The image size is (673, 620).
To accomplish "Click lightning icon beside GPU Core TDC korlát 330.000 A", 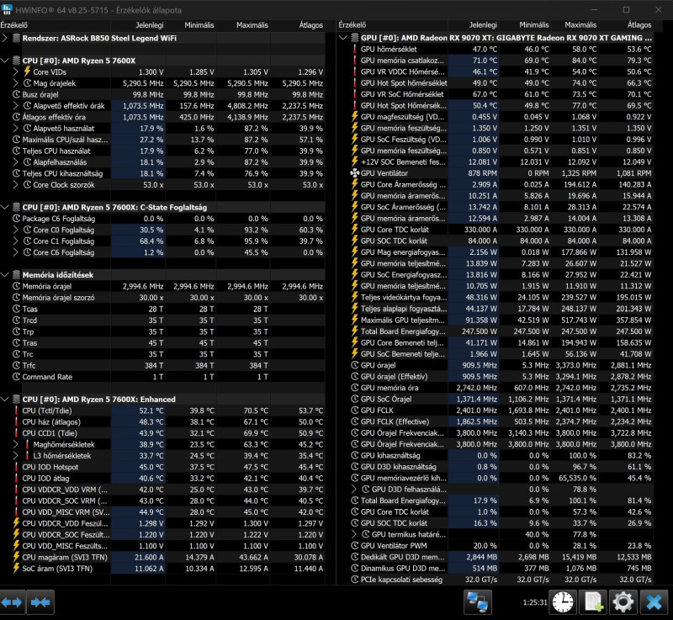I will 354,230.
